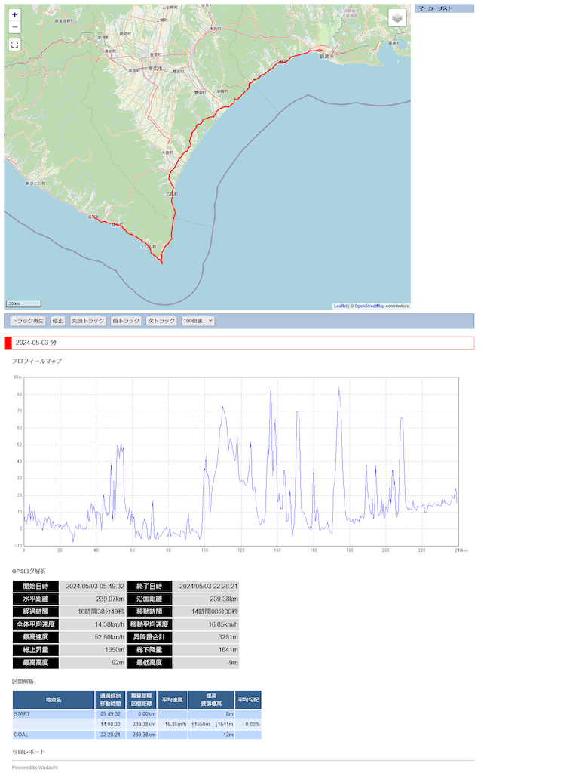Click the 平均速度 column header
The image size is (588, 773).
[173, 700]
